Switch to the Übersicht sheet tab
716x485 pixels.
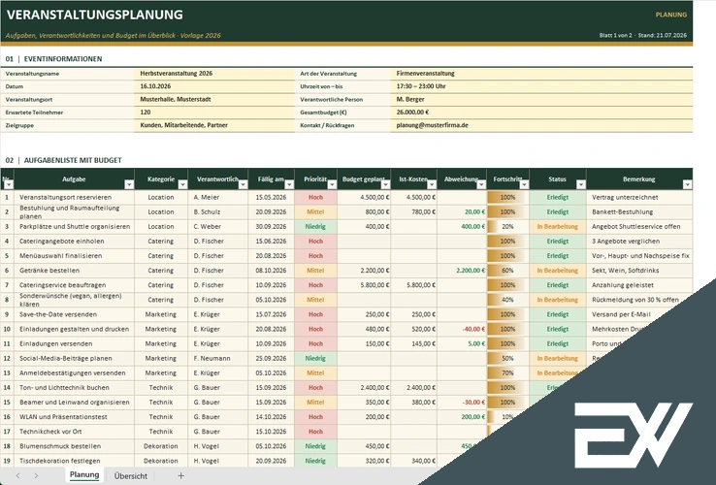pyautogui.click(x=131, y=476)
